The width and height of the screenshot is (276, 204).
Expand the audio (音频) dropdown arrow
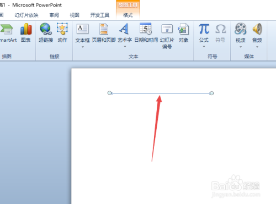coord(257,47)
